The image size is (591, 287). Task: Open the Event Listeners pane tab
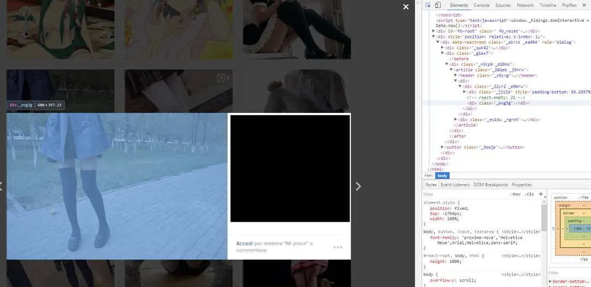pyautogui.click(x=455, y=185)
